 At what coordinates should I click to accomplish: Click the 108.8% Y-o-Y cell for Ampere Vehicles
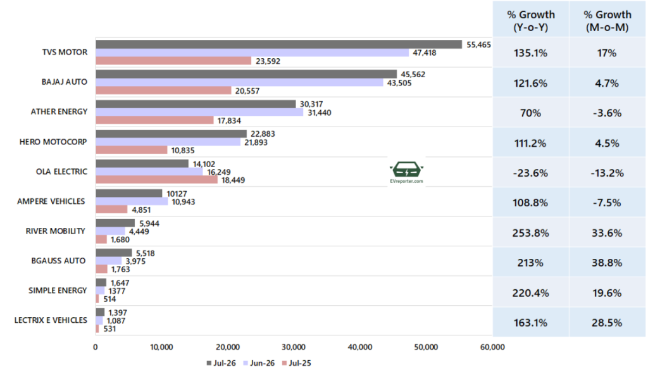click(x=531, y=203)
